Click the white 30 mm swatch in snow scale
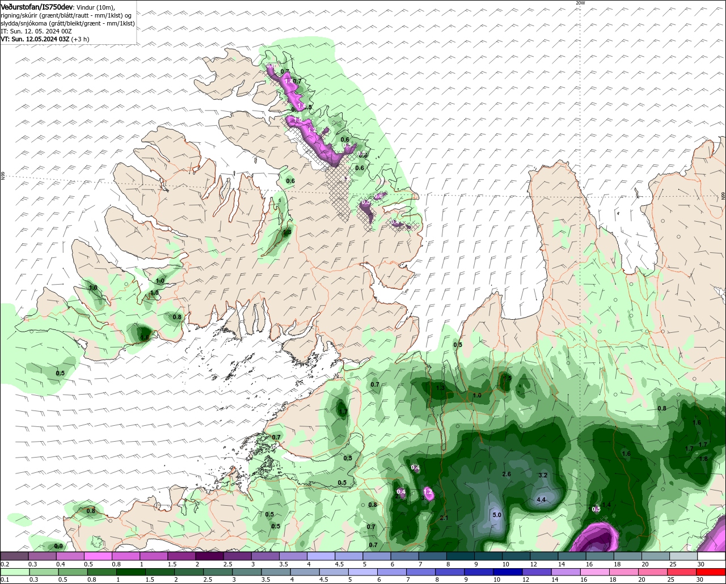This screenshot has height=584, width=726. (x=711, y=556)
